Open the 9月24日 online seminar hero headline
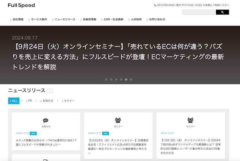The height and width of the screenshot is (161, 240). (118, 57)
